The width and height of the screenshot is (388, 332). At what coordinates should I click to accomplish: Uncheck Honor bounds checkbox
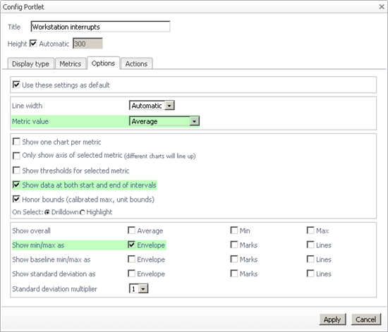click(16, 199)
